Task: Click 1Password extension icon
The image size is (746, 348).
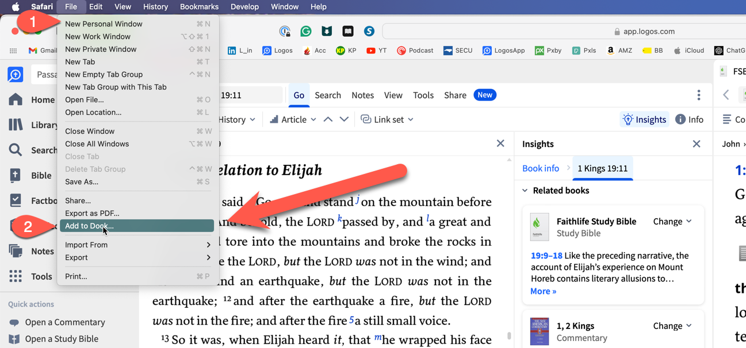Action: click(x=285, y=31)
